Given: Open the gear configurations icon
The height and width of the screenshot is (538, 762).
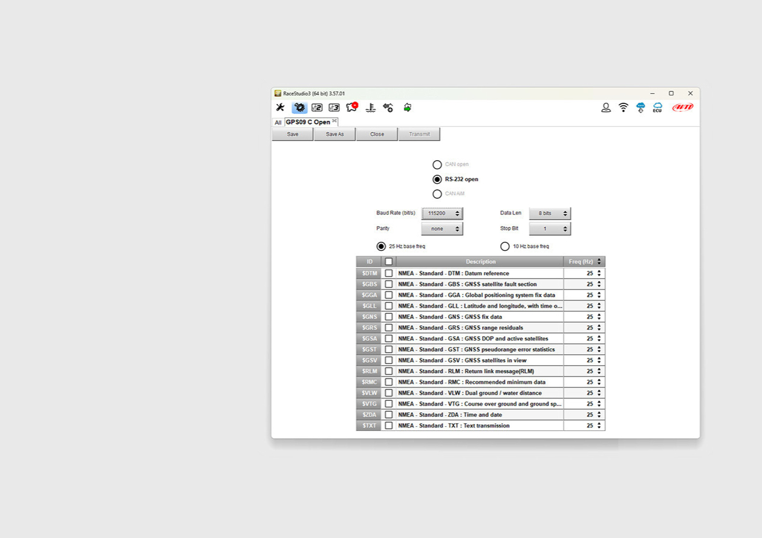Looking at the screenshot, I should [x=299, y=108].
